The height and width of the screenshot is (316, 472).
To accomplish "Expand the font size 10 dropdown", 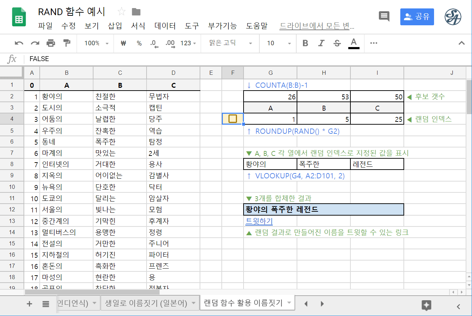I will point(279,43).
